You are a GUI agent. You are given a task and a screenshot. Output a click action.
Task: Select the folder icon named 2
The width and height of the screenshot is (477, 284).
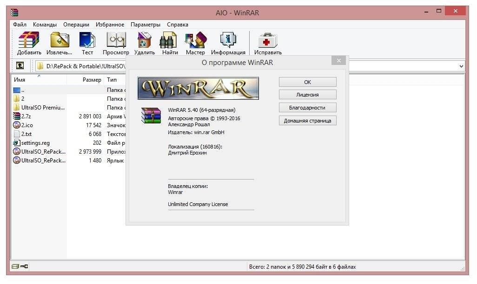[17, 98]
